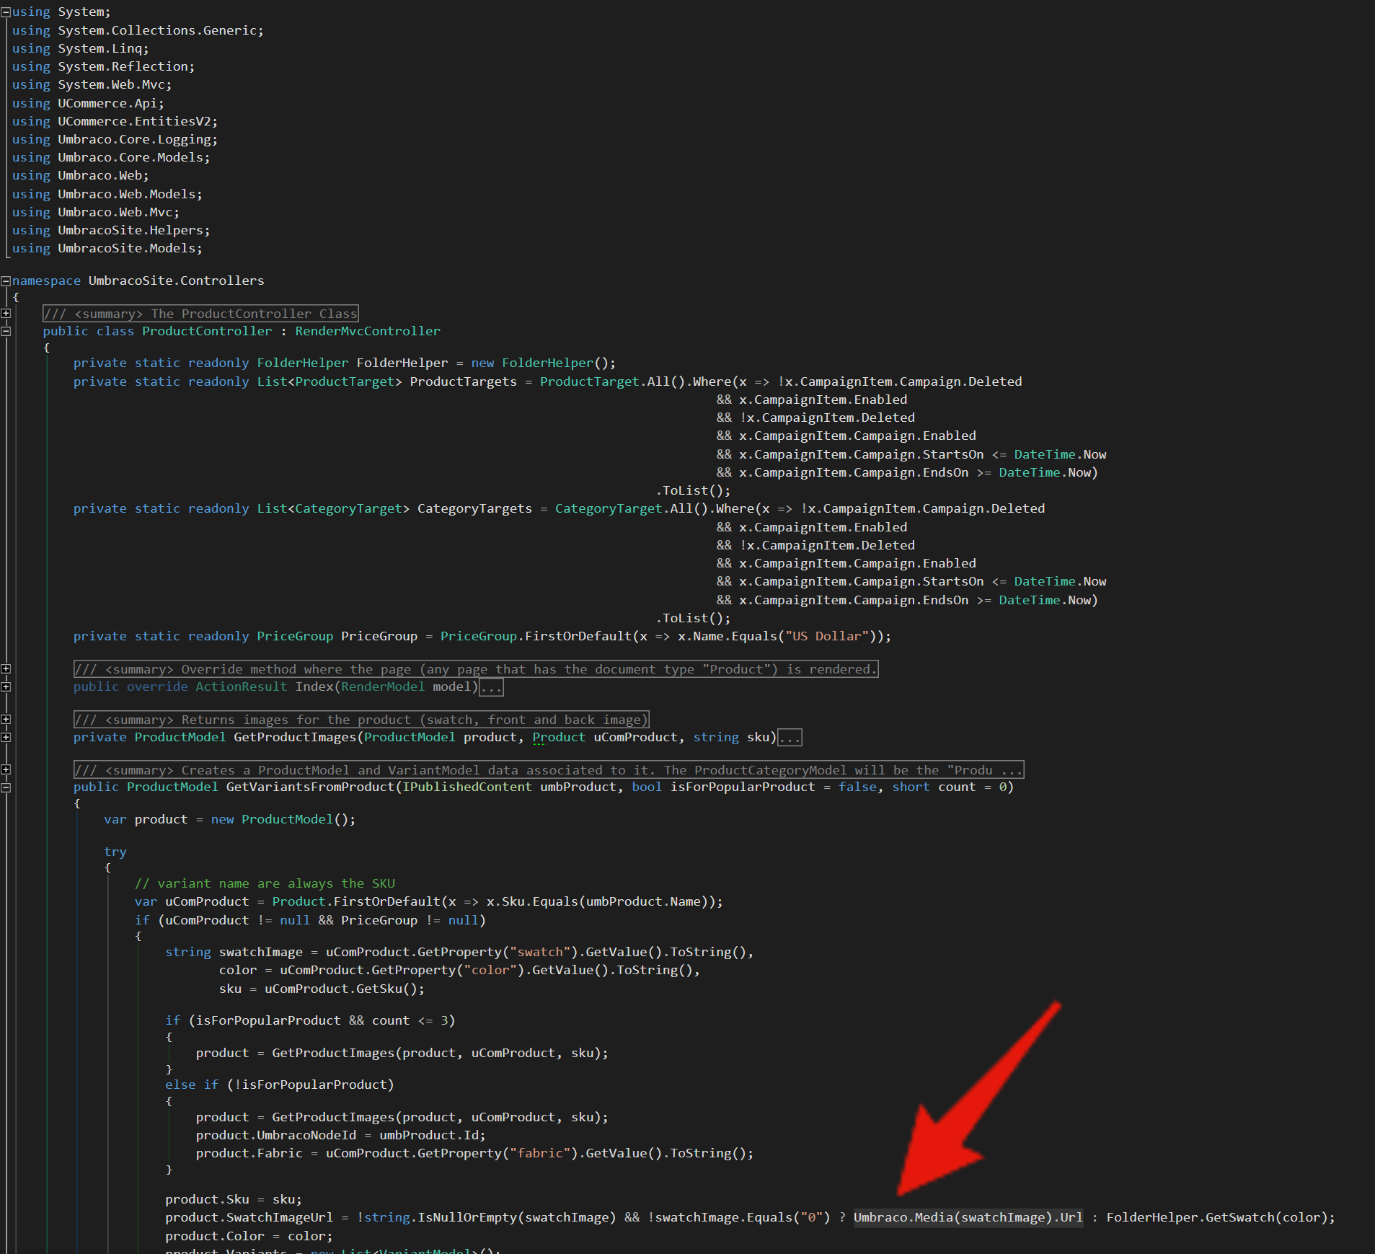This screenshot has width=1375, height=1254.
Task: Collapse the UmbracoSite.Controllers namespace block
Action: click(x=6, y=281)
